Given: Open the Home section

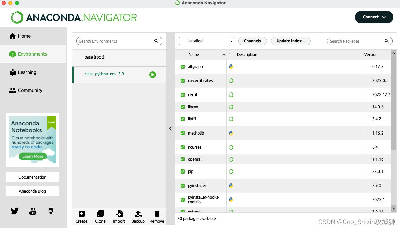Looking at the screenshot, I should (x=33, y=36).
